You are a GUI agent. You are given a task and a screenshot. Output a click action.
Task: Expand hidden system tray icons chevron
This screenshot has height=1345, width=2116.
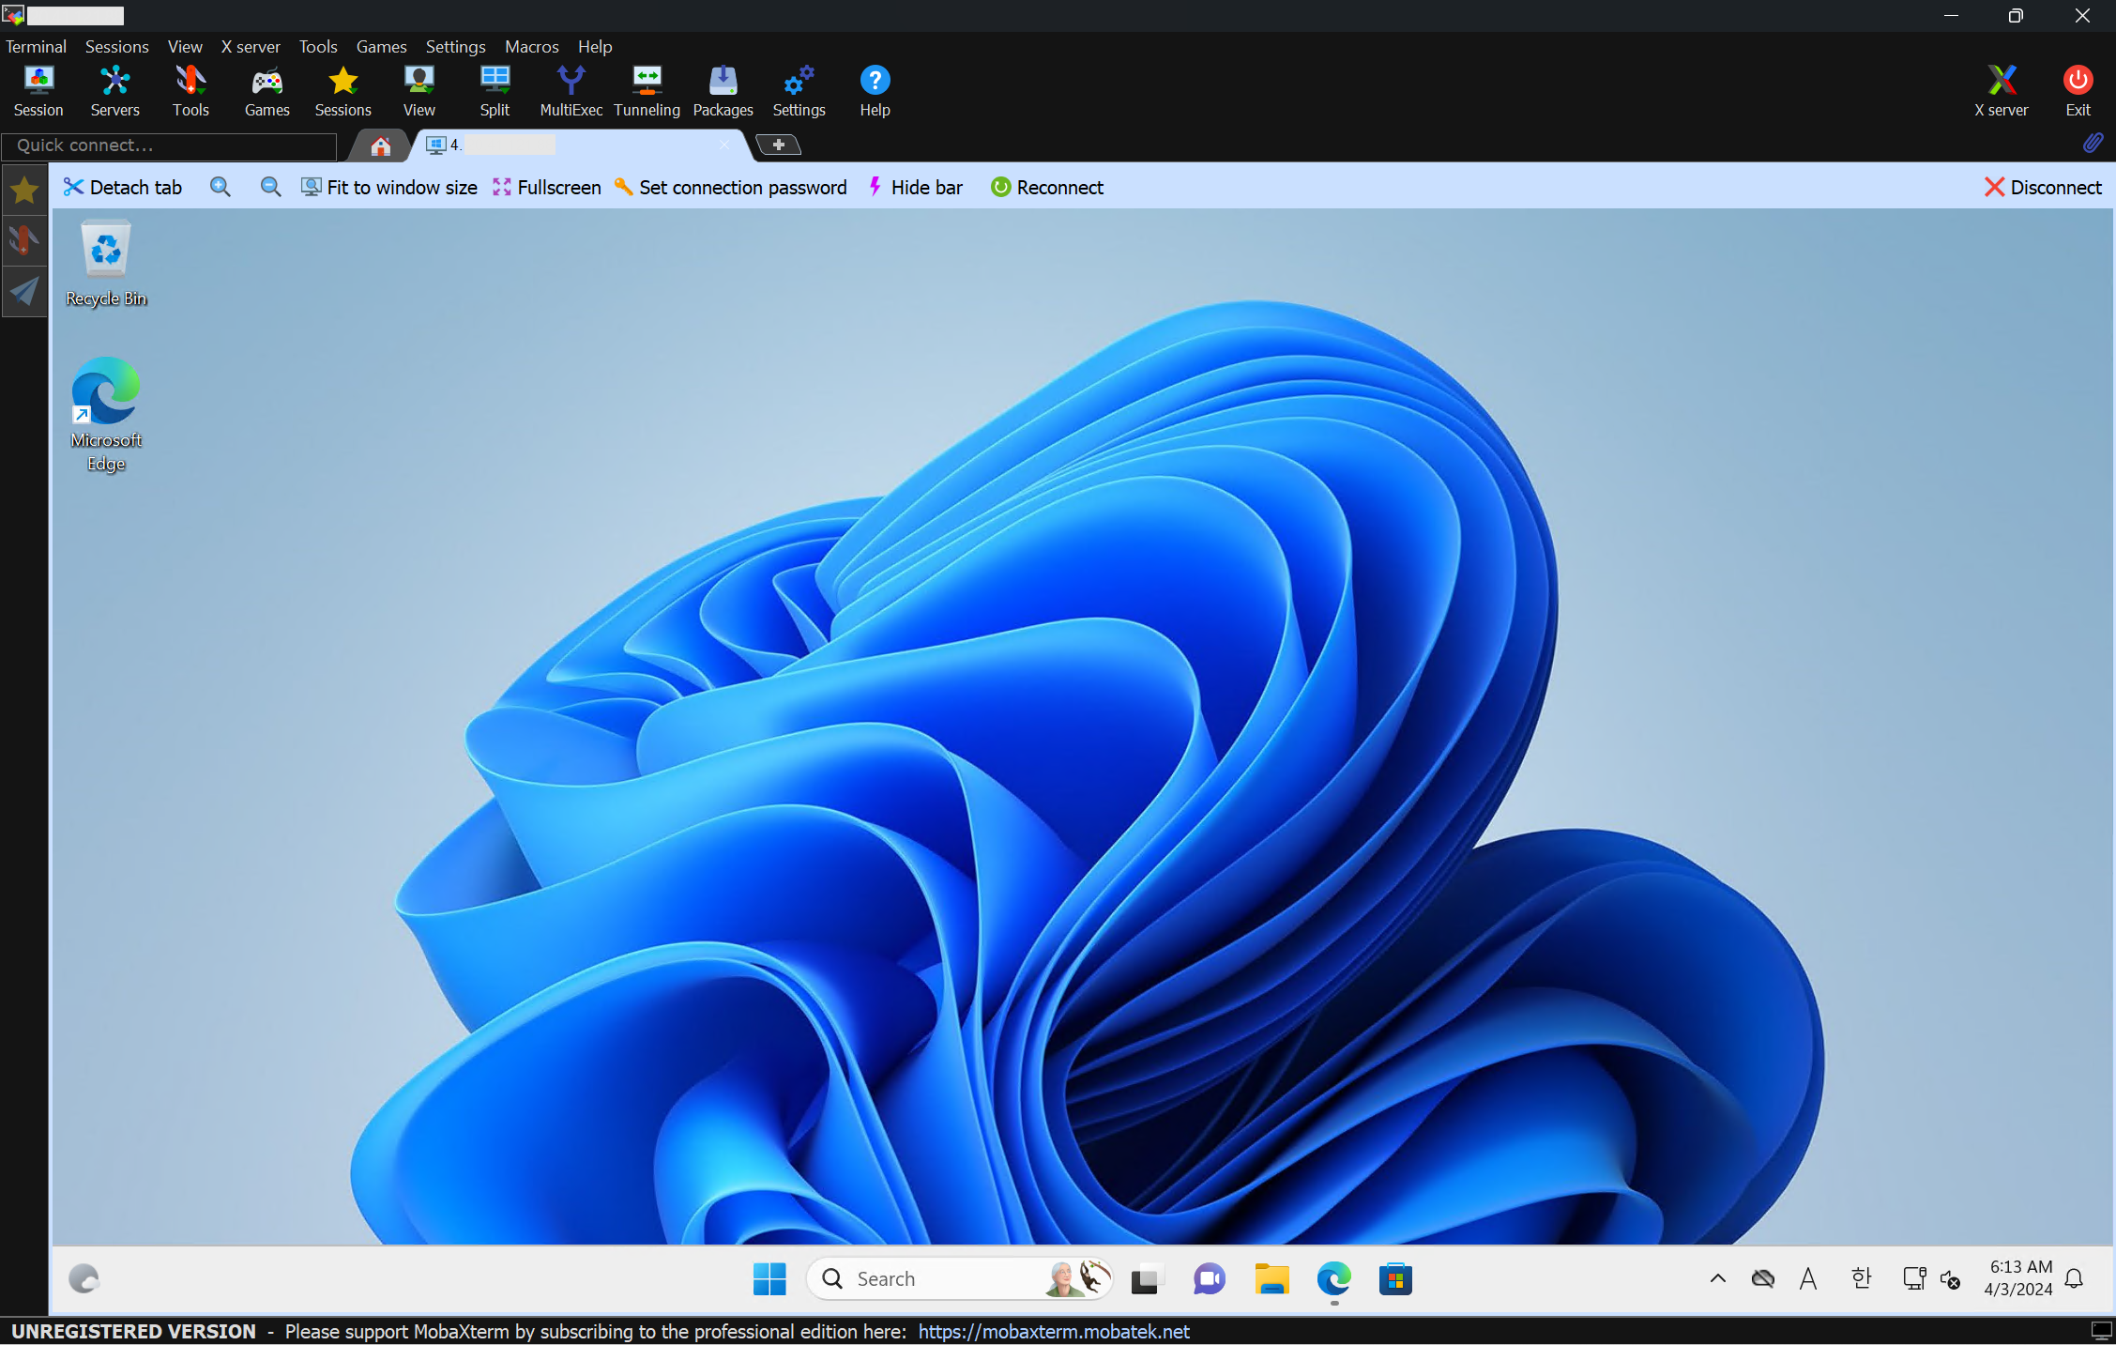1717,1277
